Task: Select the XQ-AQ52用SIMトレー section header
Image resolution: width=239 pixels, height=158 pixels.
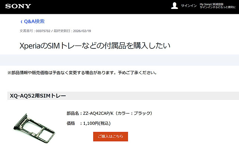Action: (x=123, y=96)
